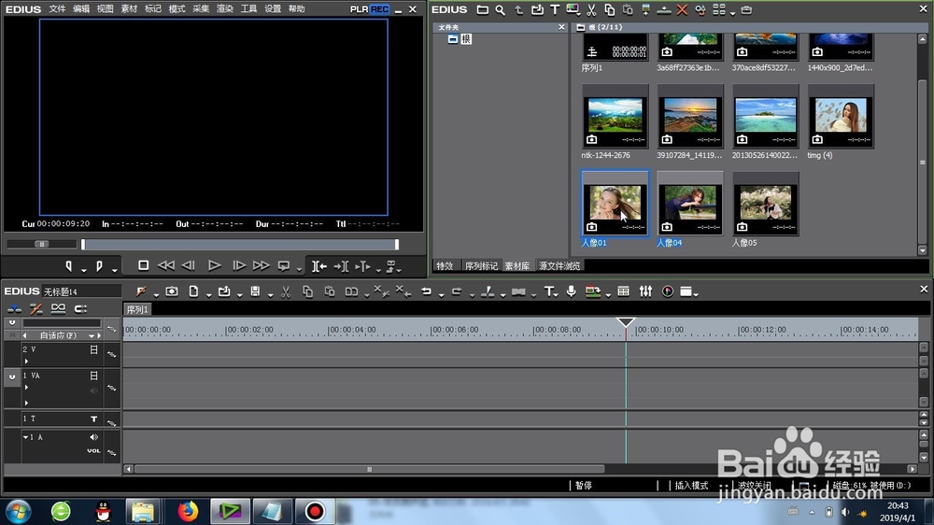Stop playback in recorder
The image size is (934, 525).
click(x=143, y=266)
